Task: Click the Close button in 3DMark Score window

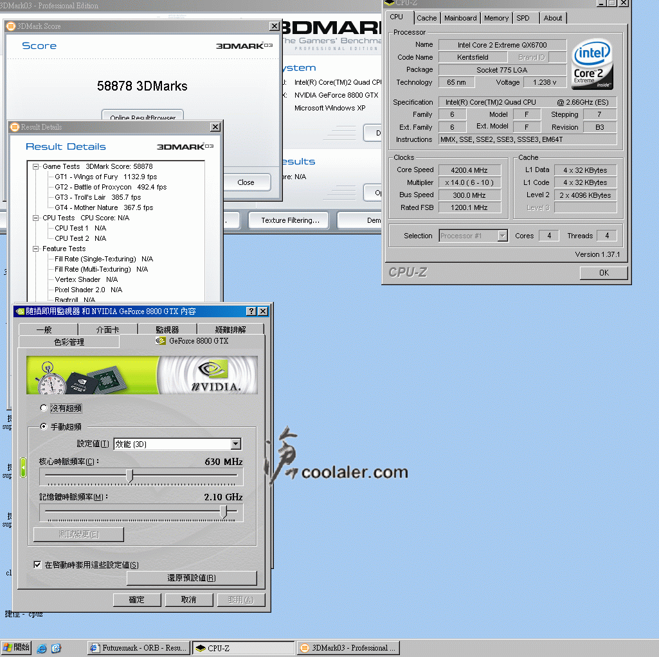Action: [x=246, y=182]
